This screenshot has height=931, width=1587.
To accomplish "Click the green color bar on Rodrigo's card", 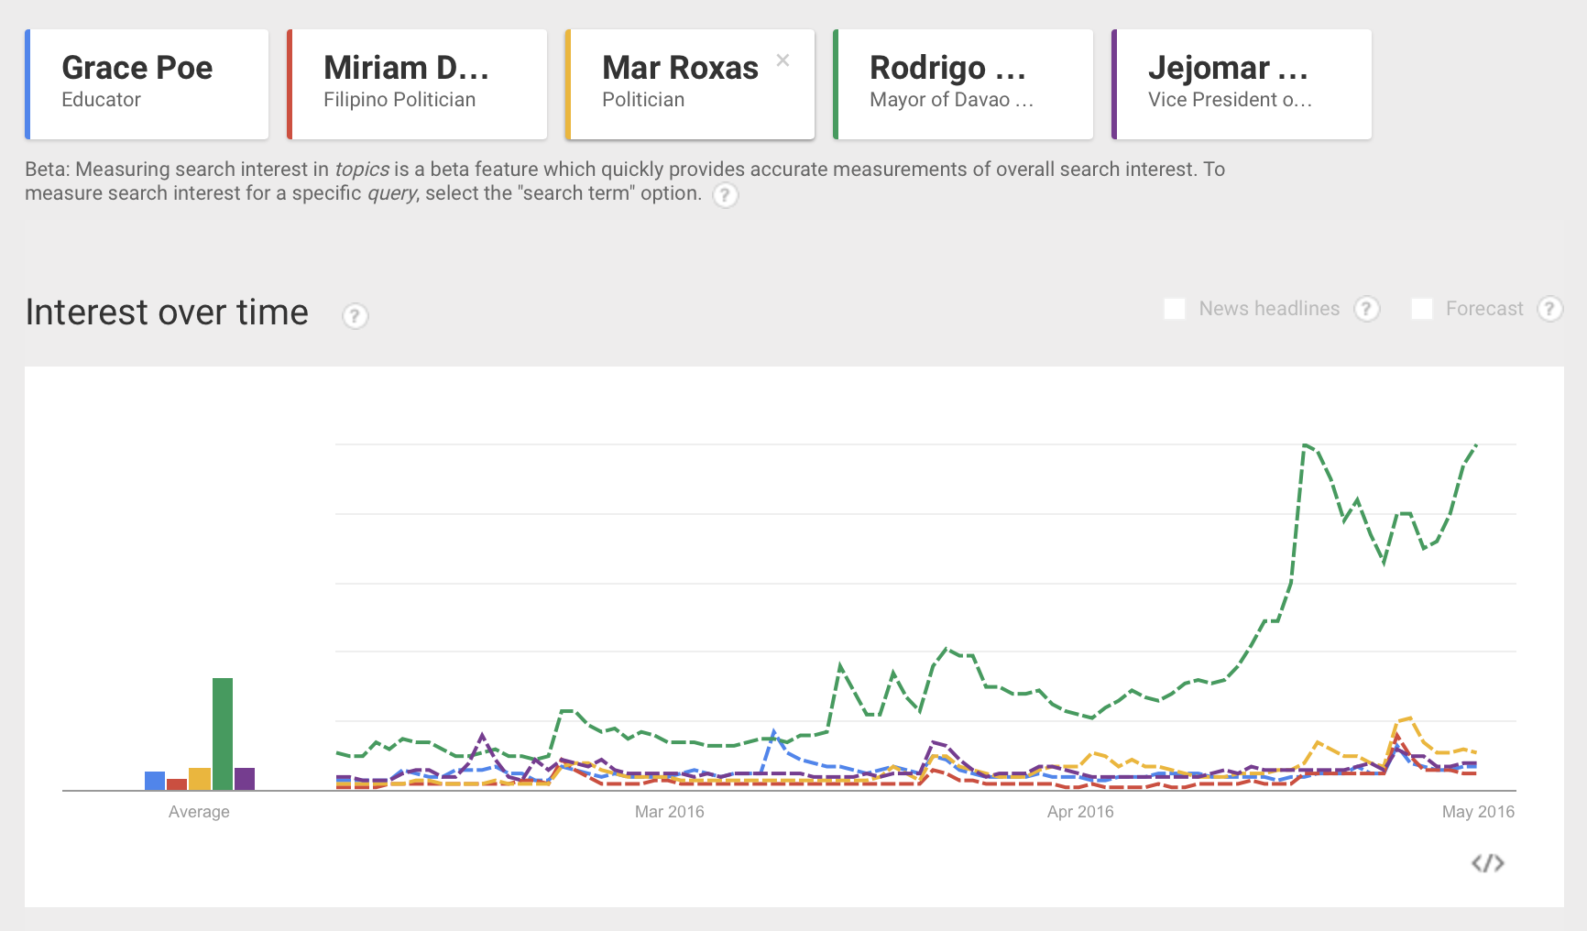I will tap(837, 83).
